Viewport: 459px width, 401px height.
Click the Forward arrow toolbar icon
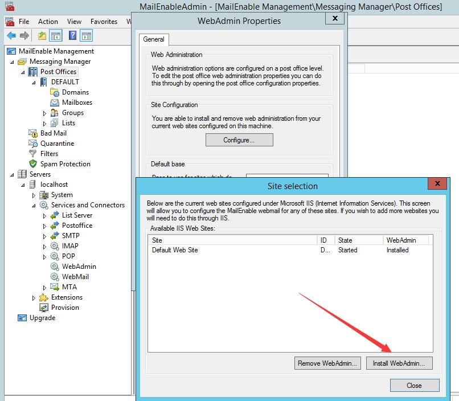click(24, 36)
